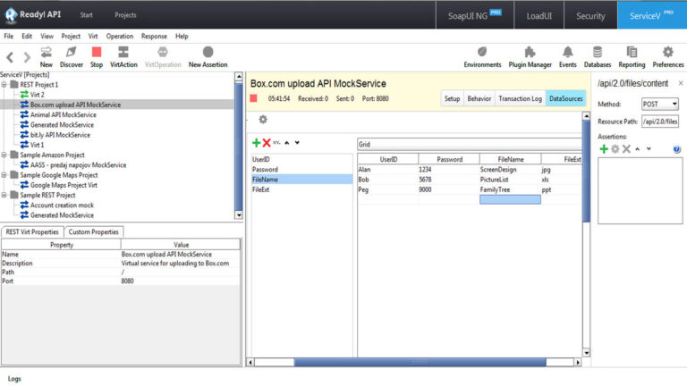Switch to the Transaction Log tab
Image resolution: width=687 pixels, height=386 pixels.
coord(520,98)
